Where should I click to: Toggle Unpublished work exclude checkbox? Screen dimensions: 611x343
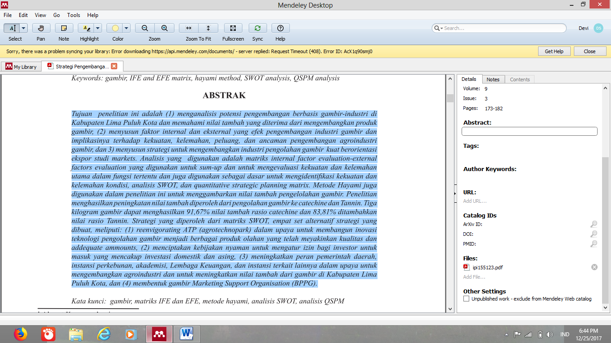tap(467, 299)
